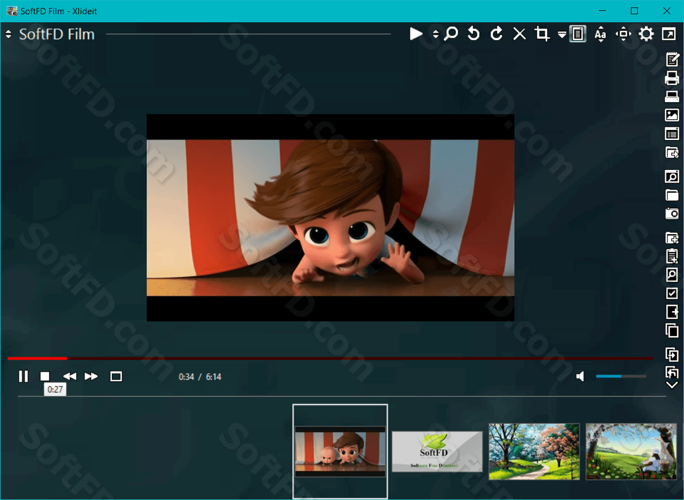The image size is (684, 500).
Task: Click the laptop/scanner icon in sidebar
Action: point(672,96)
